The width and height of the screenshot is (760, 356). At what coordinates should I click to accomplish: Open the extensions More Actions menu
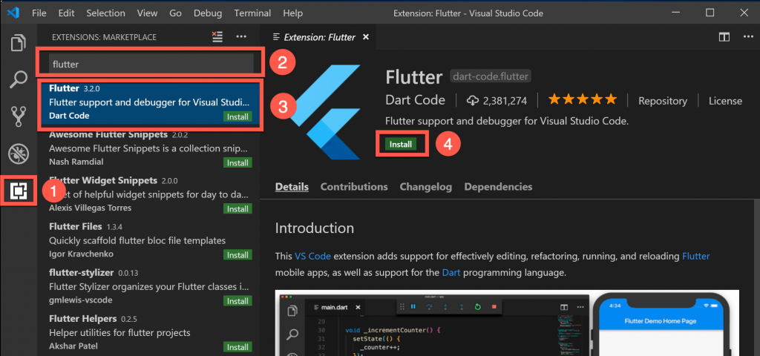click(241, 36)
